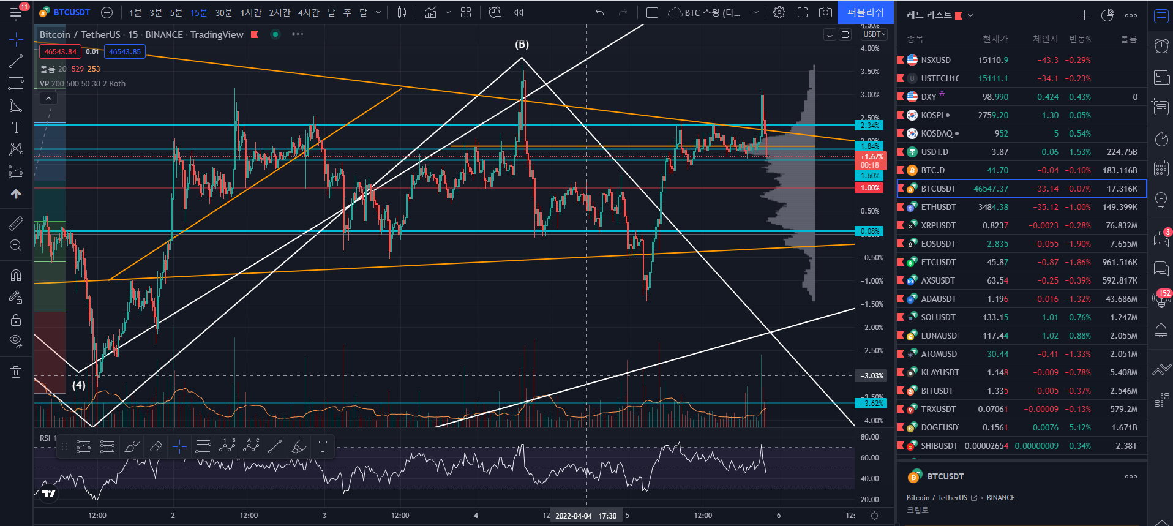Image resolution: width=1173 pixels, height=526 pixels.
Task: Click the scroll-down arrow button near price scale
Action: (x=830, y=34)
